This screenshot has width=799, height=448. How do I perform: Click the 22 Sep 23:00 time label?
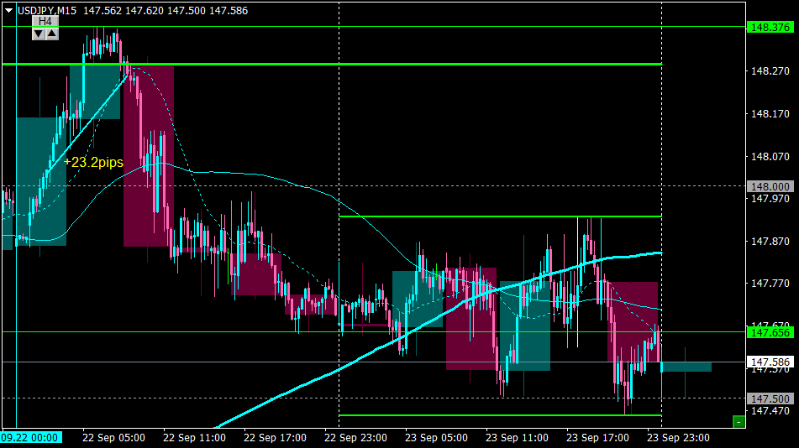[355, 437]
